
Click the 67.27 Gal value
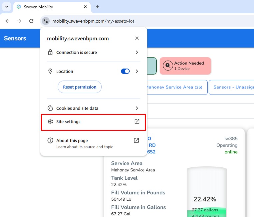[121, 214]
